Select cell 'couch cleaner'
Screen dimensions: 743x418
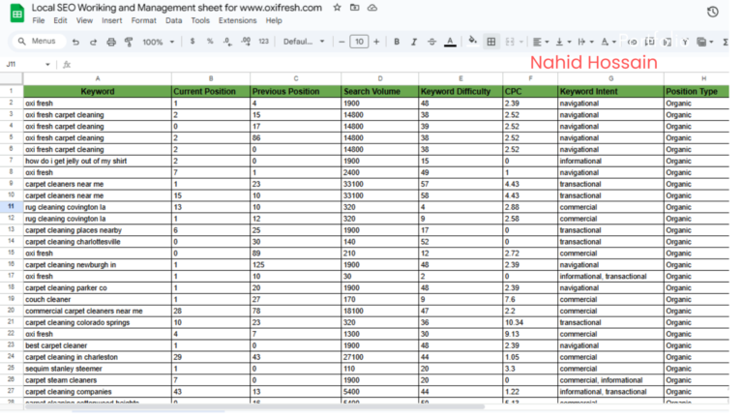(x=98, y=300)
